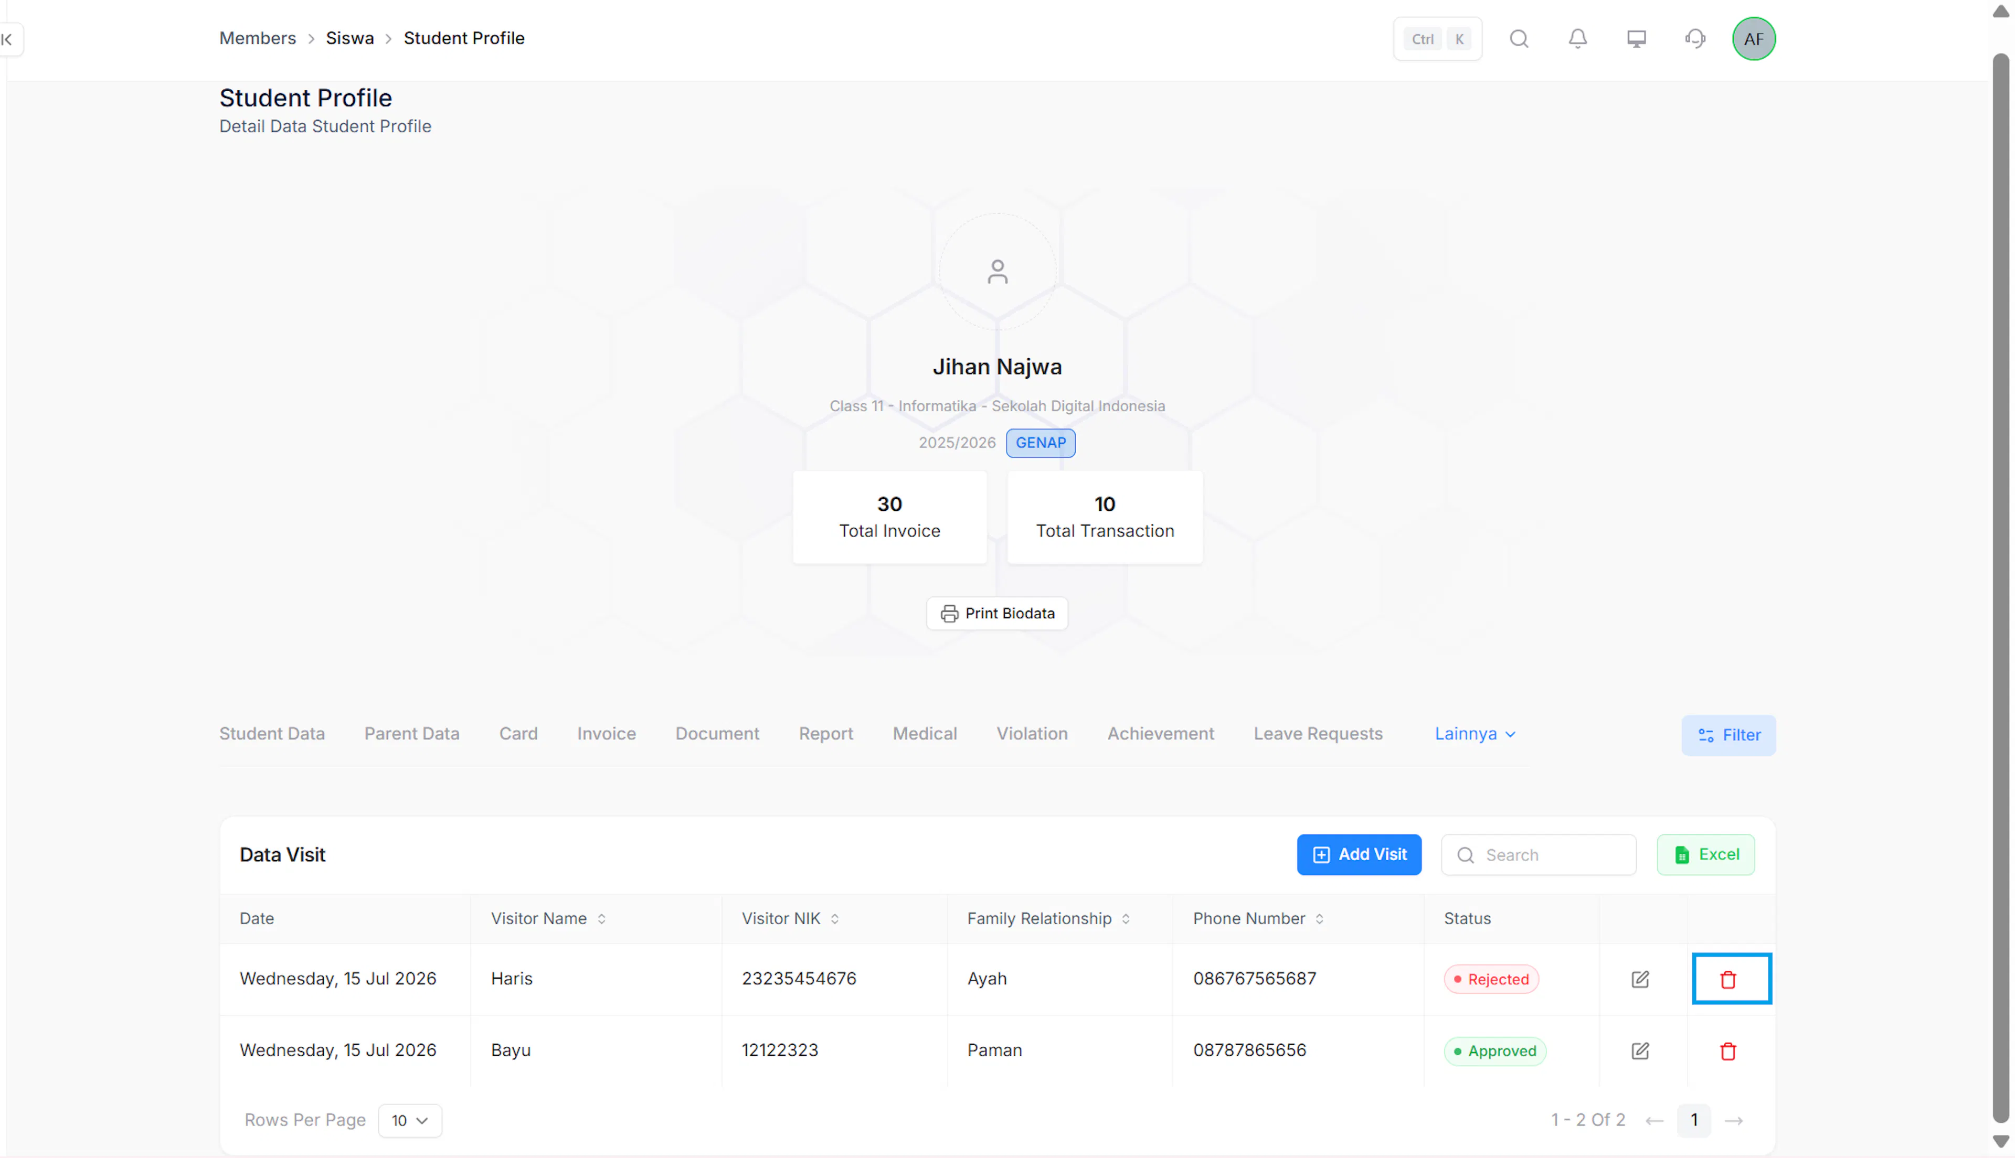Expand the Lainnya tab dropdown
The width and height of the screenshot is (2015, 1158).
[x=1475, y=733]
